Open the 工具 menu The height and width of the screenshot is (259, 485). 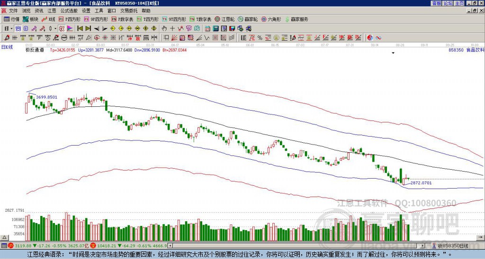click(x=99, y=11)
